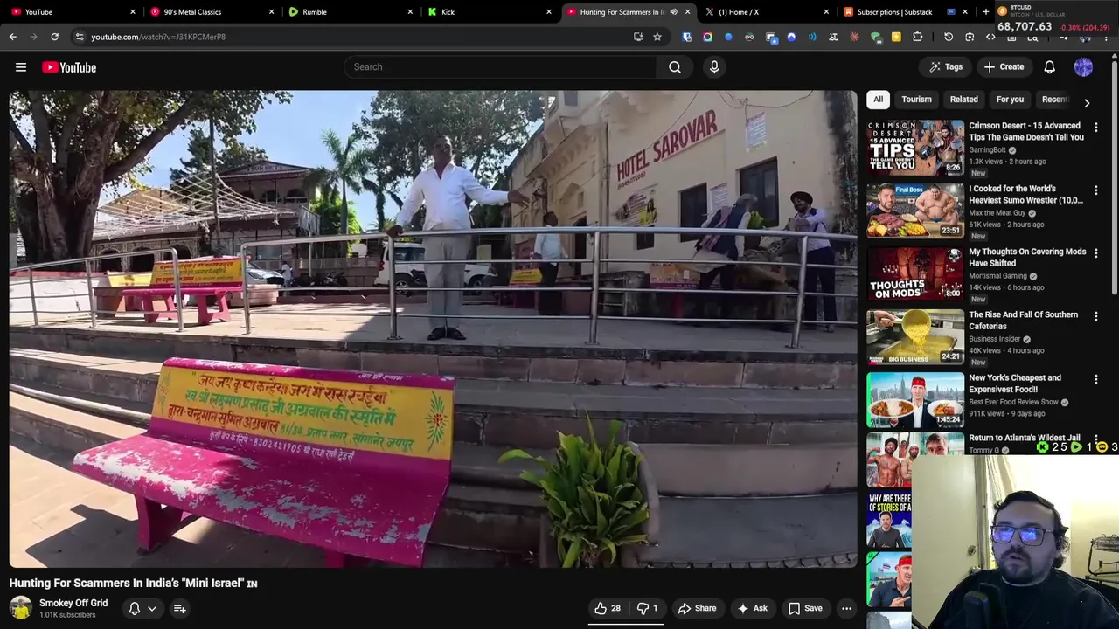
Task: Click the install/cast screen icon in address bar
Action: pyautogui.click(x=638, y=37)
